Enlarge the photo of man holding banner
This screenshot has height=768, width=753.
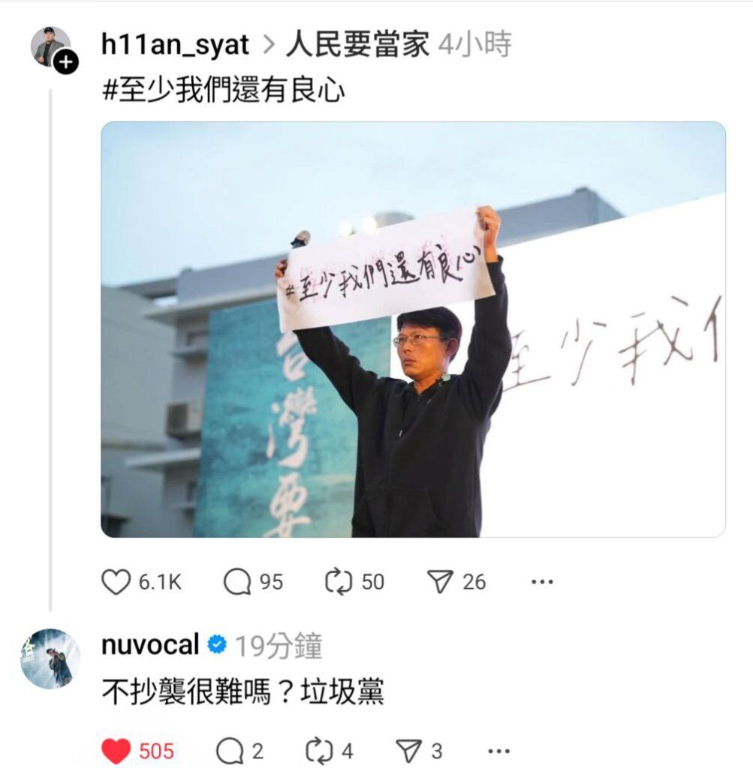(x=413, y=329)
